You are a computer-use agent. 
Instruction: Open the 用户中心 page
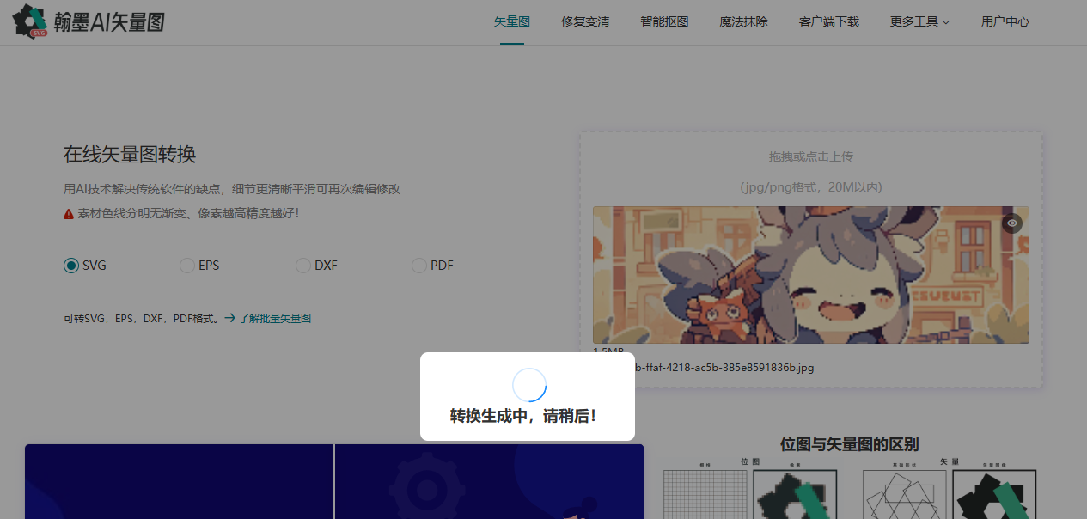click(1005, 21)
